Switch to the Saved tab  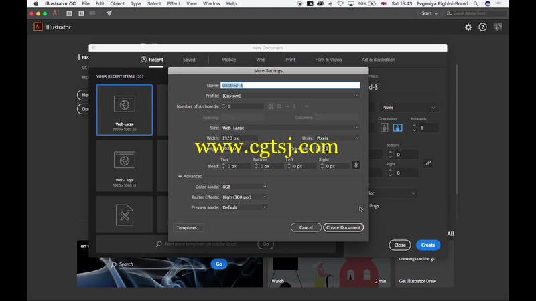coord(189,60)
